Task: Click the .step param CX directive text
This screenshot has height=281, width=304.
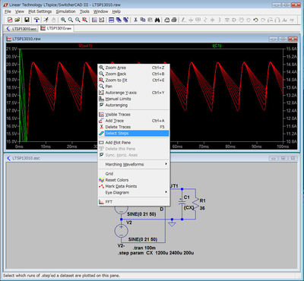Action: tap(156, 253)
